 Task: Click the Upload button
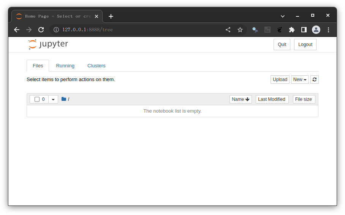tap(280, 80)
